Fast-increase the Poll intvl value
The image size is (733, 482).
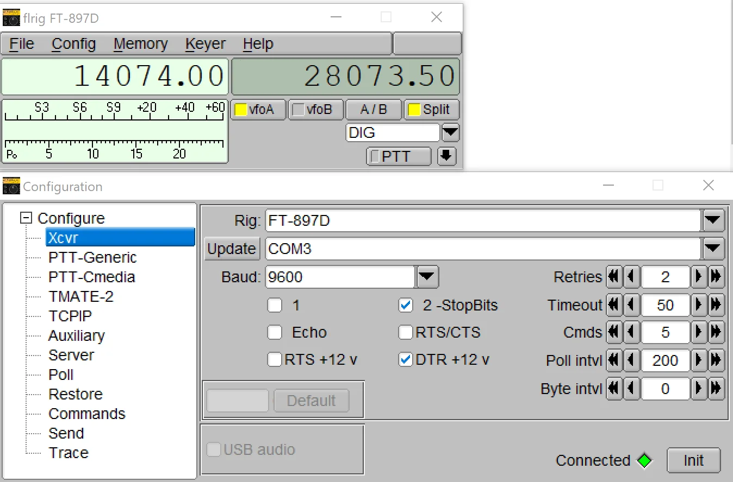[716, 360]
